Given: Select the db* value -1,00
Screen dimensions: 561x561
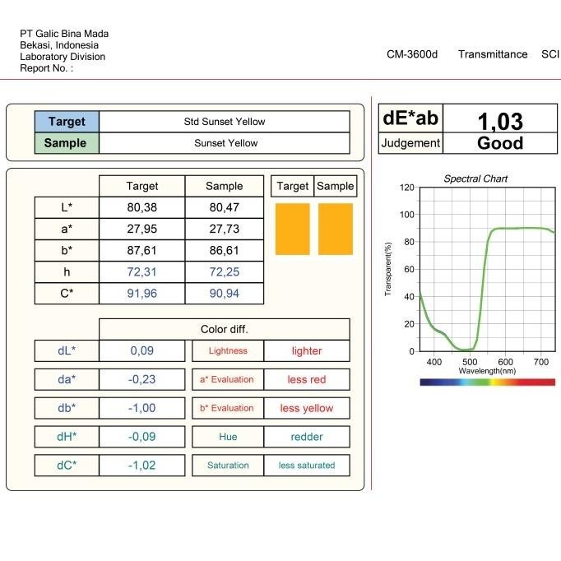Looking at the screenshot, I should pos(141,408).
